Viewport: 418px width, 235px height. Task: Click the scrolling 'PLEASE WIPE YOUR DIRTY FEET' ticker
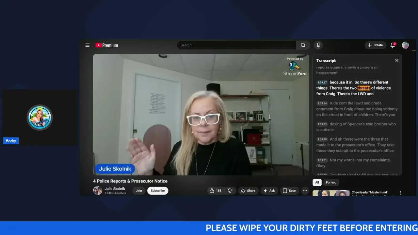coord(312,228)
